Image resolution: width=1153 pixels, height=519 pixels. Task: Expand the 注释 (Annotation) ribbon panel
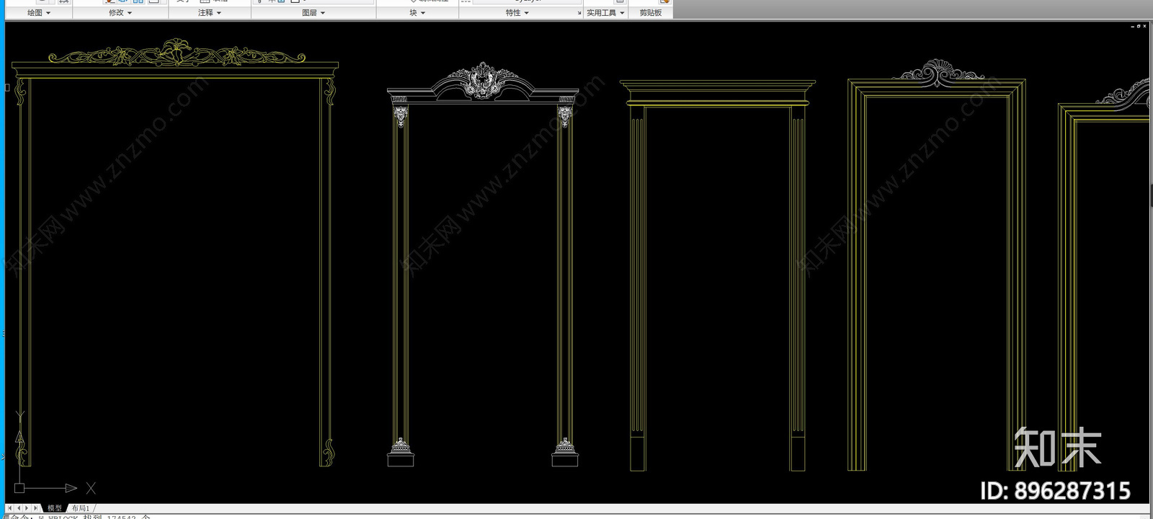pyautogui.click(x=210, y=12)
